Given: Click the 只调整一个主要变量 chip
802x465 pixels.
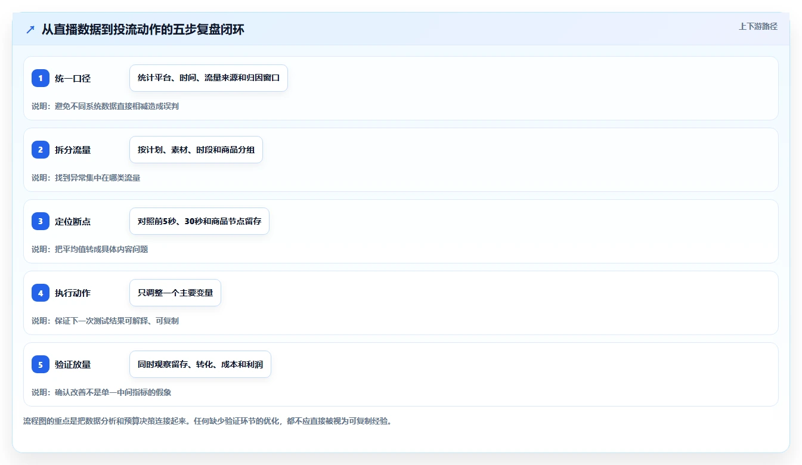Looking at the screenshot, I should point(175,293).
